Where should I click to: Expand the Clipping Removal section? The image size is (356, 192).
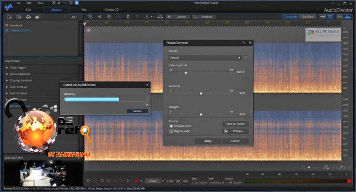tap(7, 80)
